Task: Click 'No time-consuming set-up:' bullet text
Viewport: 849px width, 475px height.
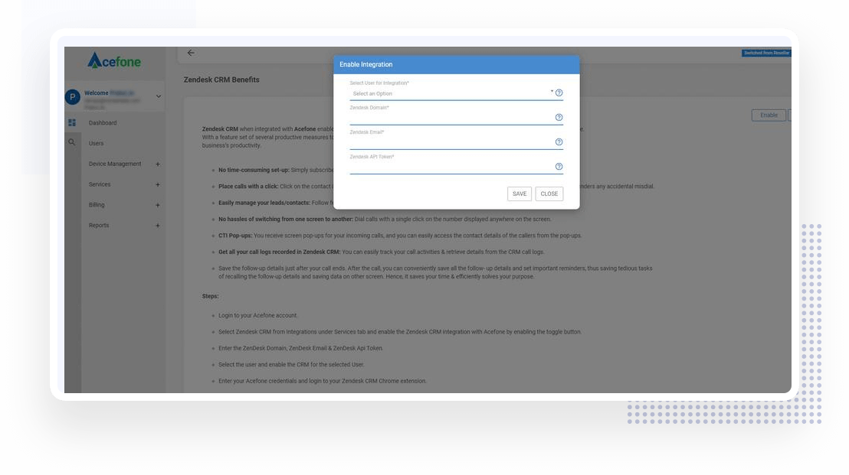Action: tap(254, 170)
